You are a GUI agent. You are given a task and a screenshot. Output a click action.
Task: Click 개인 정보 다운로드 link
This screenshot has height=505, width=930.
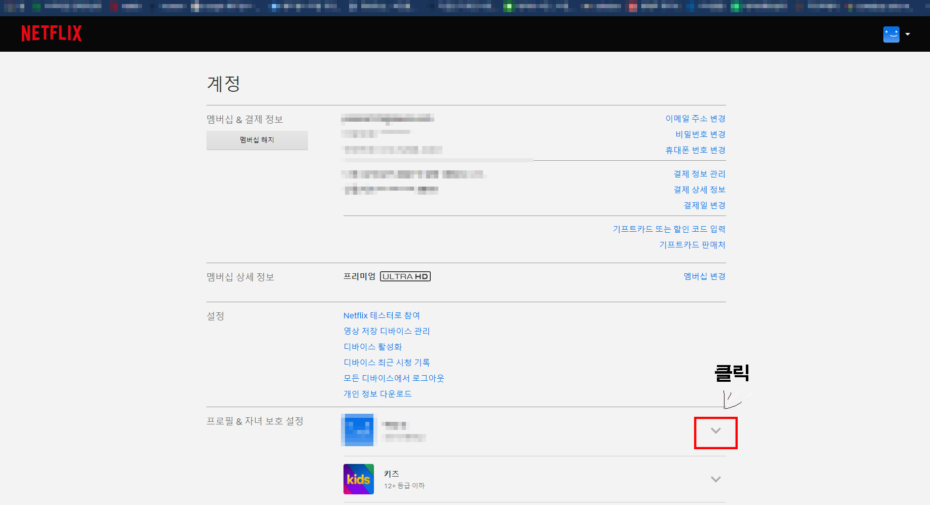pos(377,394)
